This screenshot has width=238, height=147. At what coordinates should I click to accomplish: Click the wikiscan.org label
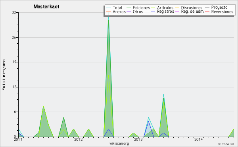[119, 143]
